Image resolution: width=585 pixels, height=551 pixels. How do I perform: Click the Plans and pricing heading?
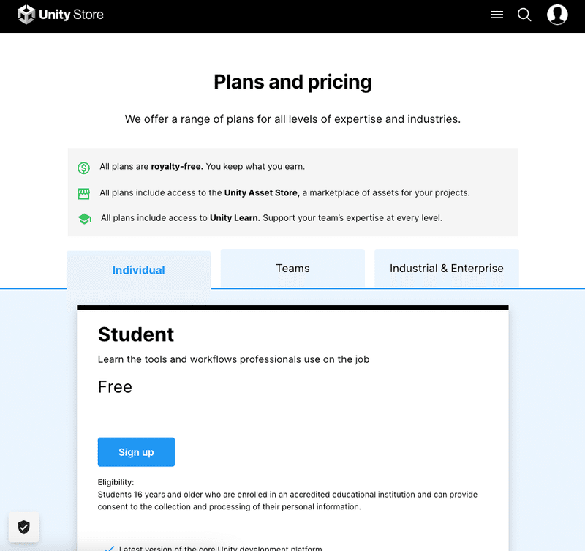pyautogui.click(x=292, y=82)
